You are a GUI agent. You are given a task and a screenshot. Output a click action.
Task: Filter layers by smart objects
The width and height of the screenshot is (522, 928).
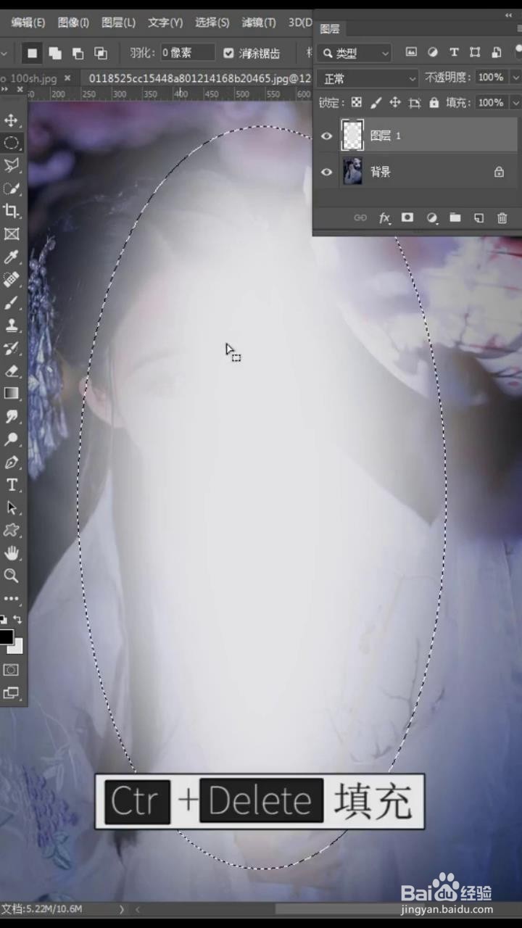497,52
